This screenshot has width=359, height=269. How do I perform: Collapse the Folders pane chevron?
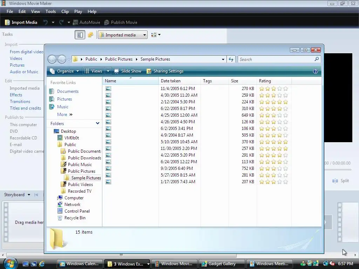pos(97,123)
